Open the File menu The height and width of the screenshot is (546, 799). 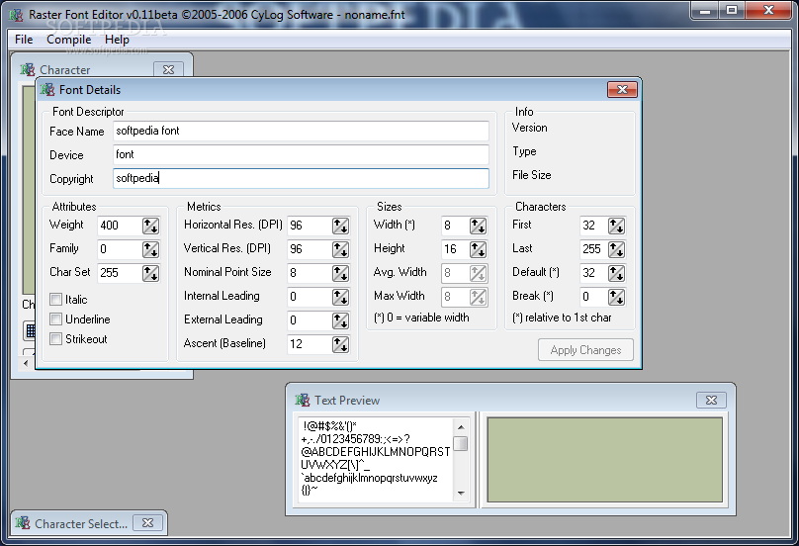pos(24,40)
